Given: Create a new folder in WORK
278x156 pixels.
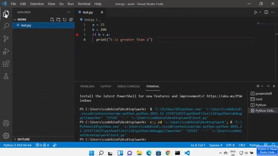Looking at the screenshot, I should click(58, 19).
